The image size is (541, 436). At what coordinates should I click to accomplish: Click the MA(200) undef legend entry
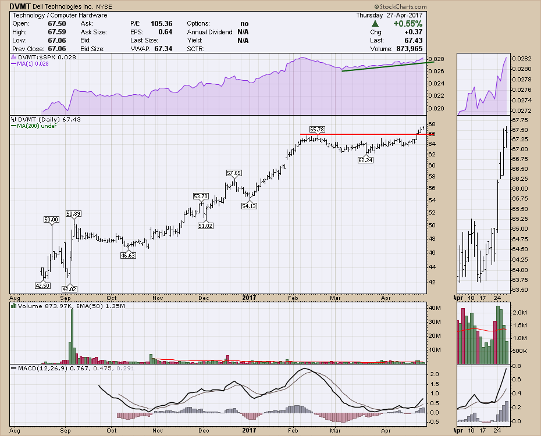pyautogui.click(x=34, y=126)
